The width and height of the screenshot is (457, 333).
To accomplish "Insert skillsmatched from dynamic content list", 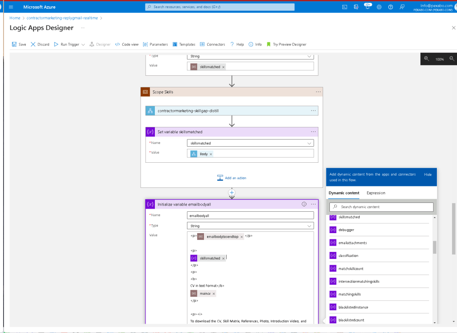I will (x=379, y=217).
